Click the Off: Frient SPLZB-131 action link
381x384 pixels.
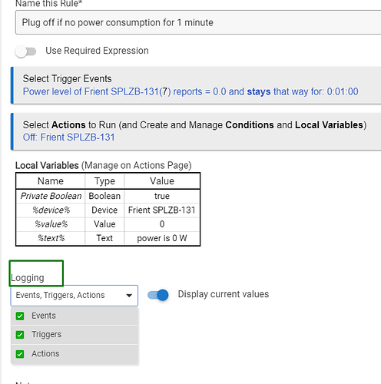[68, 137]
